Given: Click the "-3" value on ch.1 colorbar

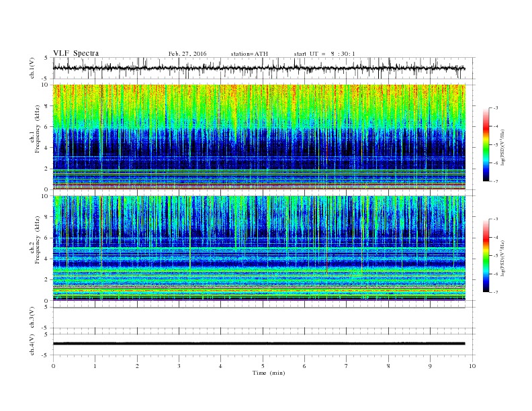Looking at the screenshot, I should [x=495, y=108].
